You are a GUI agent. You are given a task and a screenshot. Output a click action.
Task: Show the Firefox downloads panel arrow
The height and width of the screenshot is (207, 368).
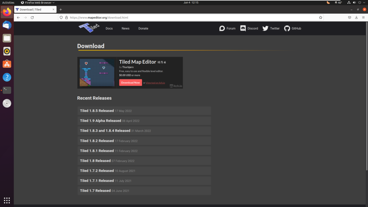coord(356,18)
